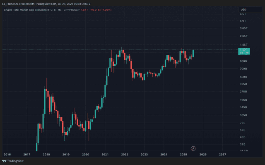Click the 2025 label on the time axis
Image resolution: width=265 pixels, height=165 pixels.
pos(183,154)
